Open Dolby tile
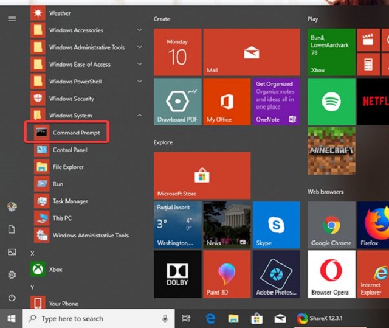Screen dimensions: 389x328 click(177, 274)
